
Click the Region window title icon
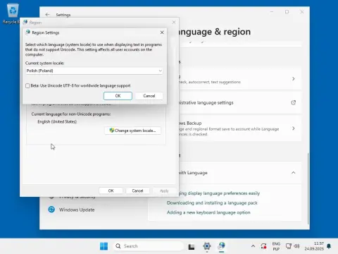25,23
